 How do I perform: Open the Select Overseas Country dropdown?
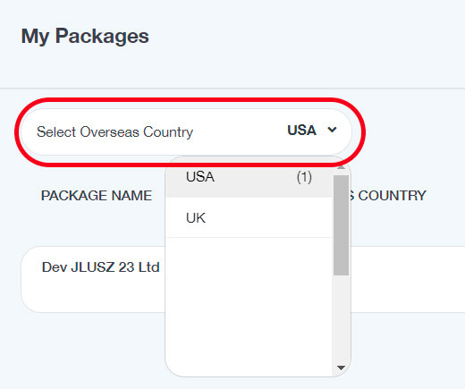186,131
